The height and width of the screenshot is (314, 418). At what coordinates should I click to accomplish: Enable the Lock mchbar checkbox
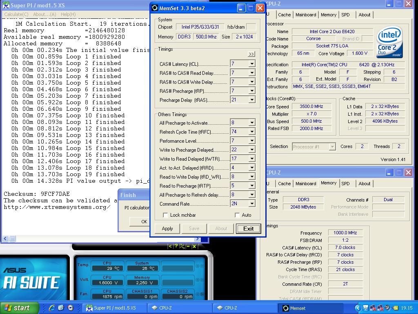165,215
